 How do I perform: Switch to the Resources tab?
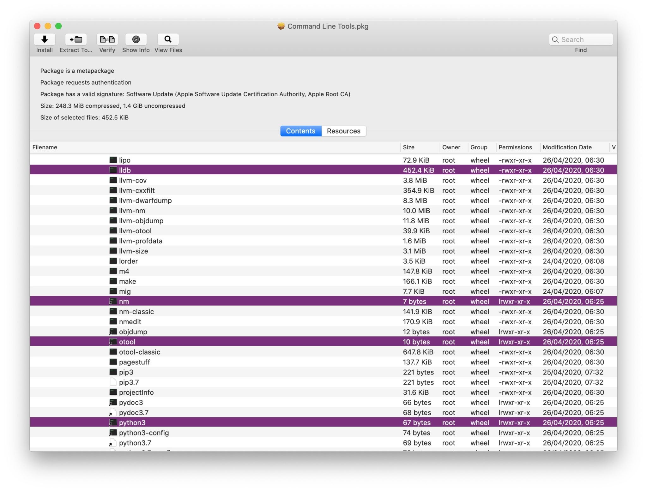pos(343,131)
